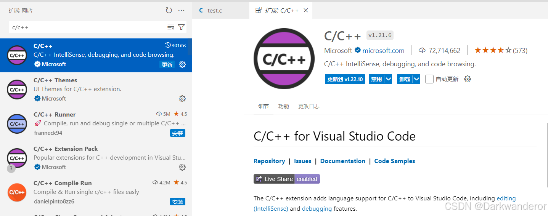
Task: Click the Live Share enabled badge
Action: (x=287, y=179)
